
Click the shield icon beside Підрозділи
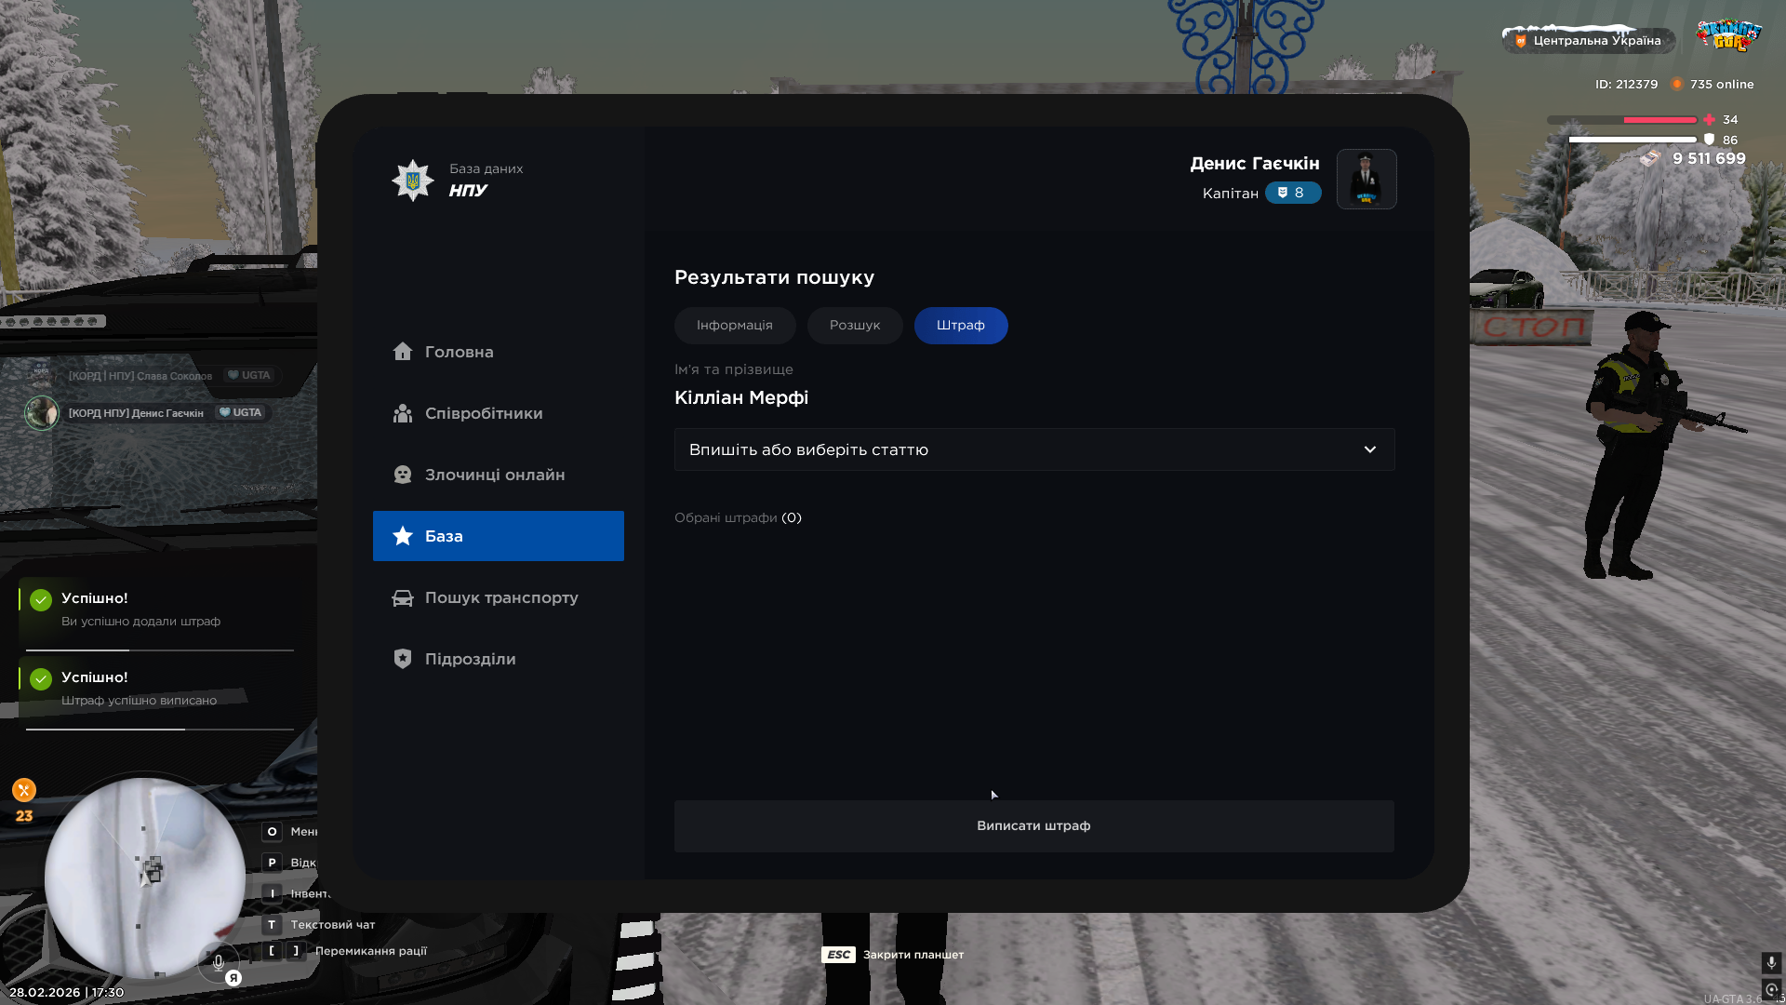coord(402,659)
